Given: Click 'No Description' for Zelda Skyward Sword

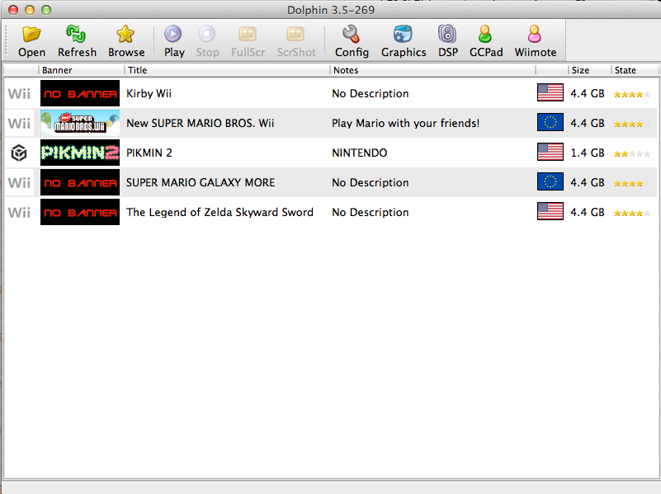Looking at the screenshot, I should tap(371, 212).
